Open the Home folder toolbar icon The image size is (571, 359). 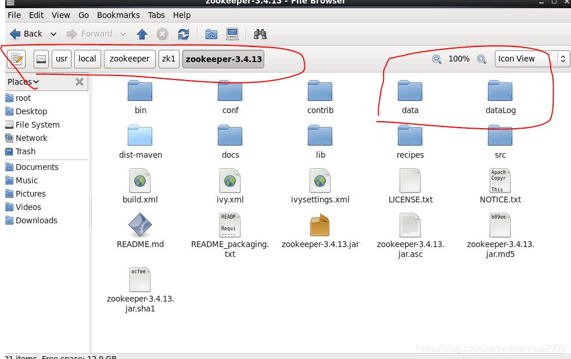click(x=211, y=34)
